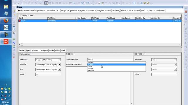Click the red X delete icon on right bar
Screen dimensions: 188x105
(186, 12)
